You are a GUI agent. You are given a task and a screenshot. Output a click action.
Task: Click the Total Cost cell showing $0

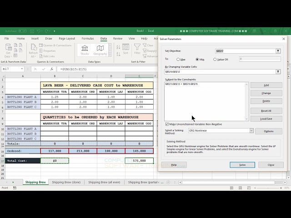point(55,161)
